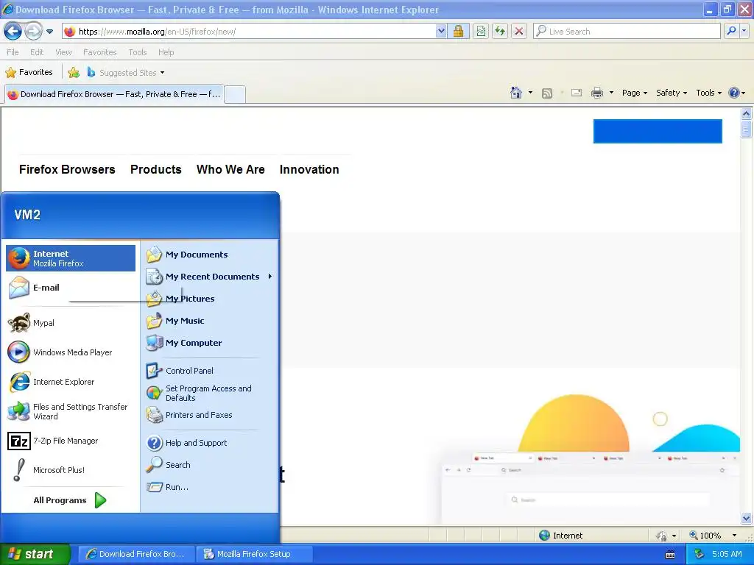Click the Live Search box
Screen dimensions: 754x565
point(627,32)
